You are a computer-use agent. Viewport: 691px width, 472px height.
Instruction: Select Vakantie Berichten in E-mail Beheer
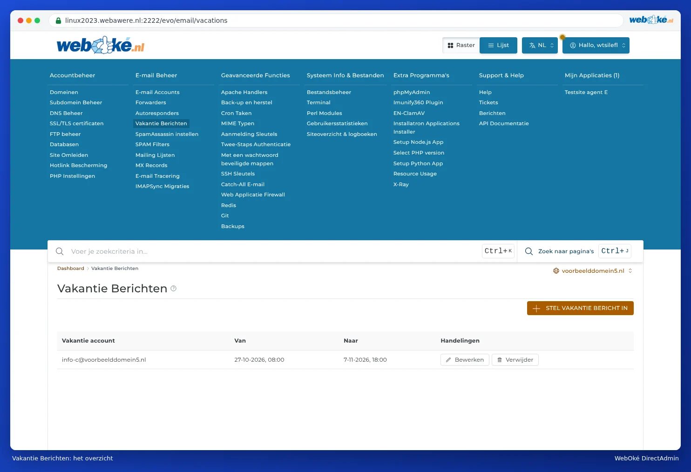(161, 123)
